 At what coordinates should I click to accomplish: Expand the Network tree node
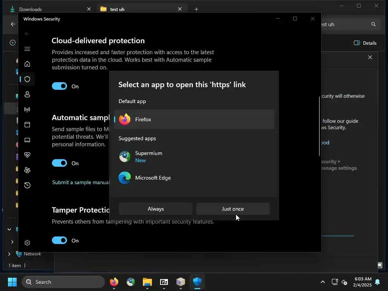coord(9,254)
